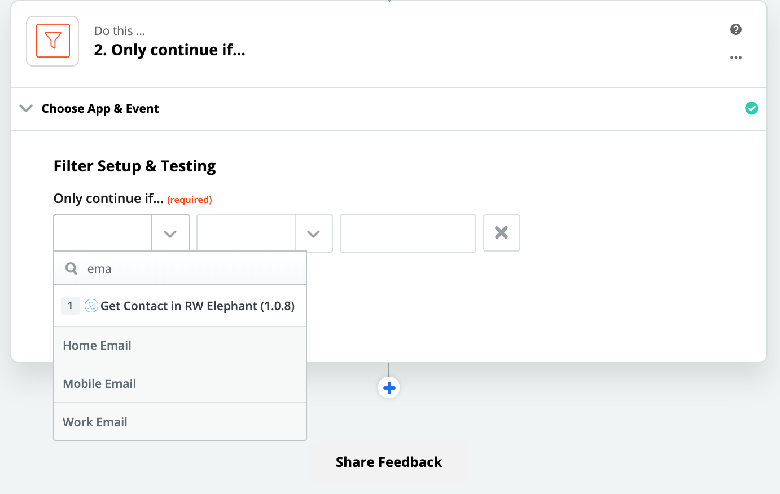Image resolution: width=780 pixels, height=494 pixels.
Task: Open the help question mark icon
Action: point(735,29)
